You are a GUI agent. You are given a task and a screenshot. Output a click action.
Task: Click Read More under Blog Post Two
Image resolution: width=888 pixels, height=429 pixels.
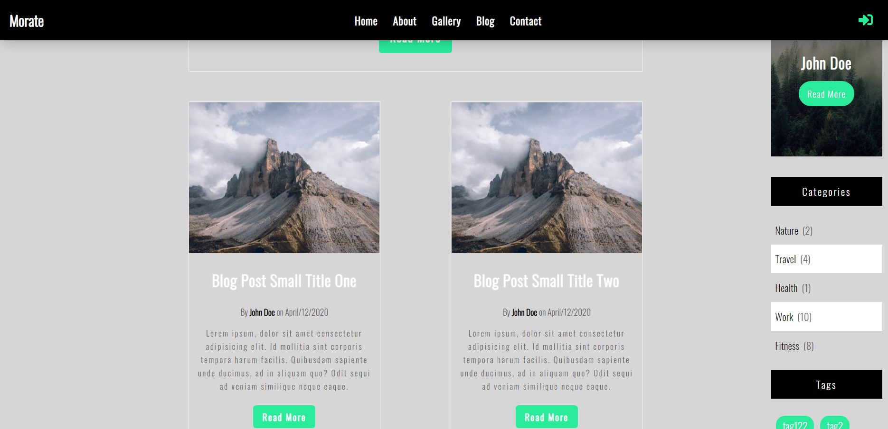(x=547, y=417)
